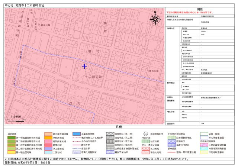This screenshot has height=168, width=238.
Task: Select the 第二種住居地域 swatch in legend
Action: click(48, 134)
